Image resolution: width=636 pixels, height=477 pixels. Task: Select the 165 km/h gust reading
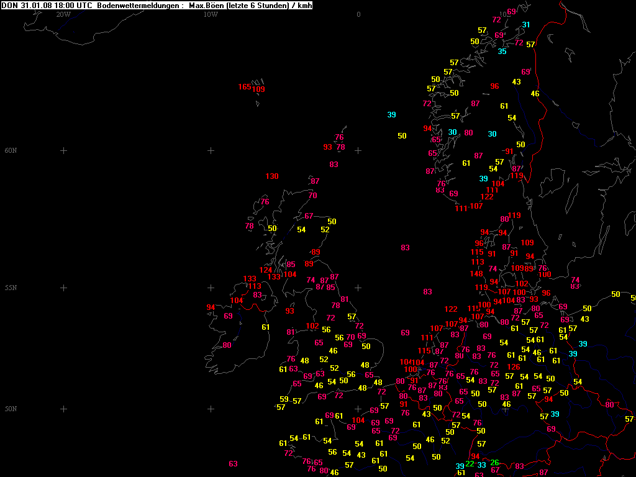244,87
